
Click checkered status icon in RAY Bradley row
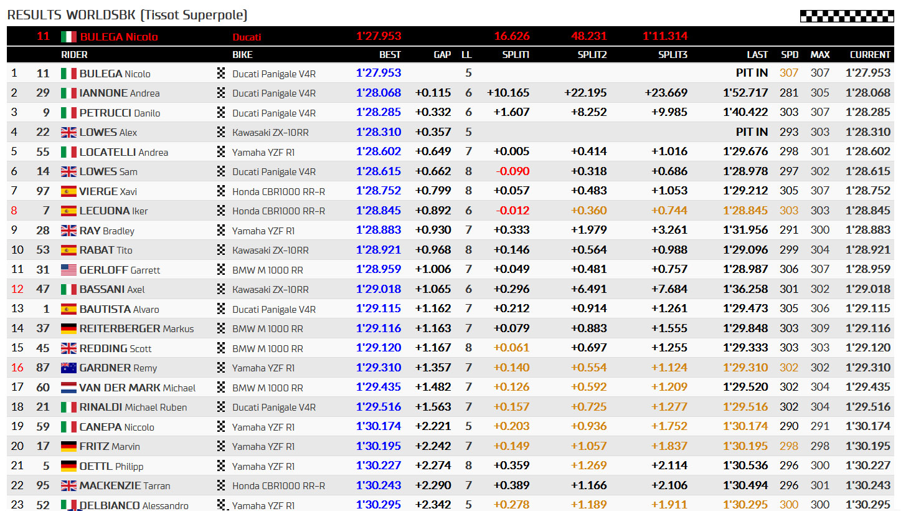[221, 231]
